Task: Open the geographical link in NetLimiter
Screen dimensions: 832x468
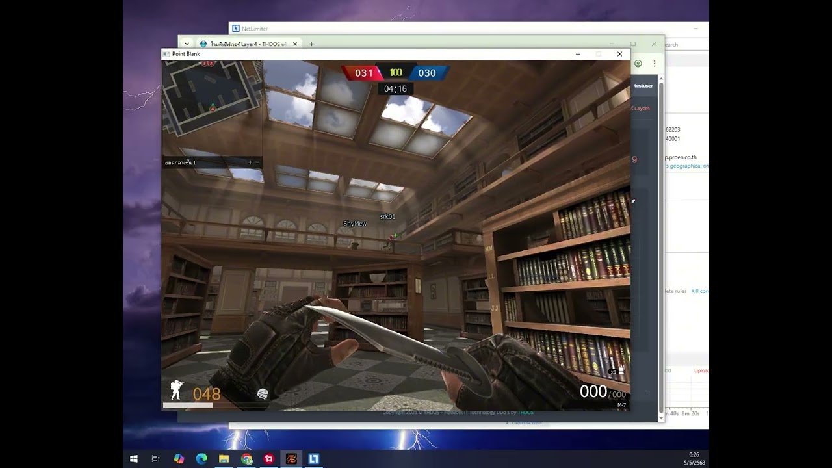Action: (686, 166)
